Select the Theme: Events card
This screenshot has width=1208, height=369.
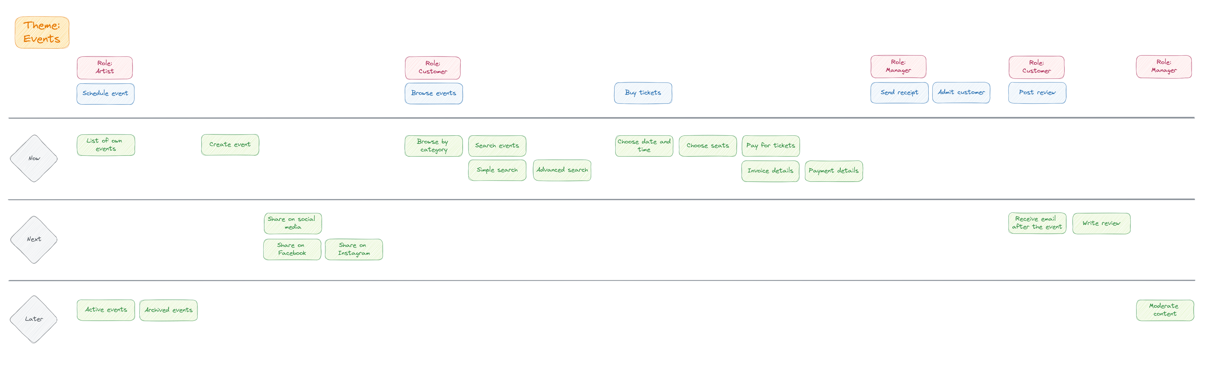point(42,32)
